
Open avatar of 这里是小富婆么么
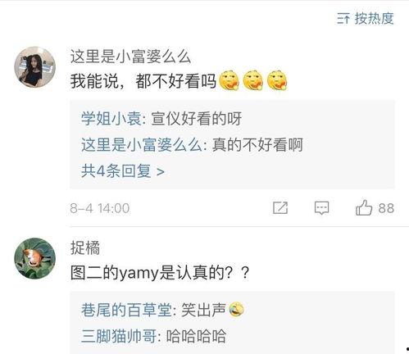pos(35,67)
